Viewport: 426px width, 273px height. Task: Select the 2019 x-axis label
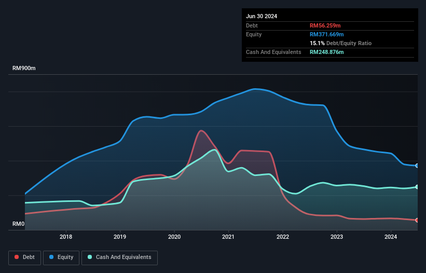tap(120, 237)
